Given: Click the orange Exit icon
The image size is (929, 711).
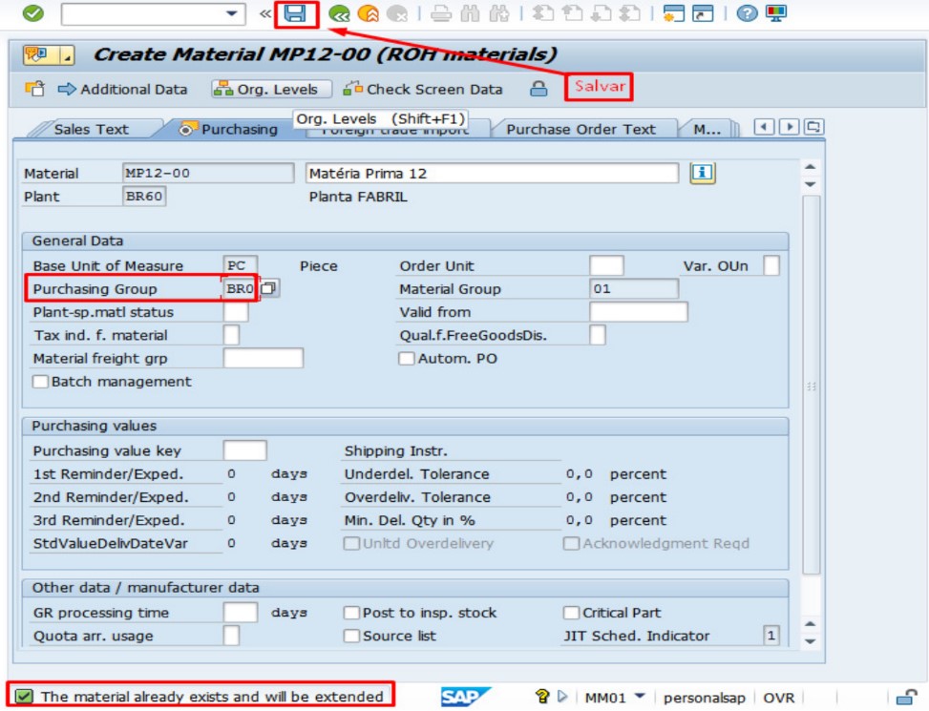Looking at the screenshot, I should [x=369, y=13].
